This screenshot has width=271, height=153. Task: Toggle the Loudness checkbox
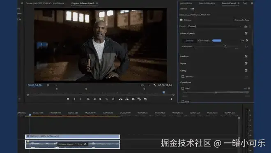[x=246, y=56]
